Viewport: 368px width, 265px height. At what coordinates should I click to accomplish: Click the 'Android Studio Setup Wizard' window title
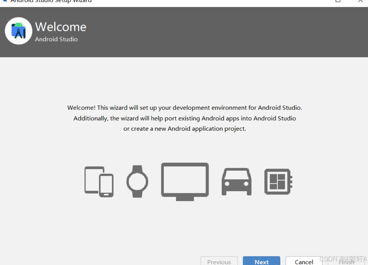pos(51,2)
